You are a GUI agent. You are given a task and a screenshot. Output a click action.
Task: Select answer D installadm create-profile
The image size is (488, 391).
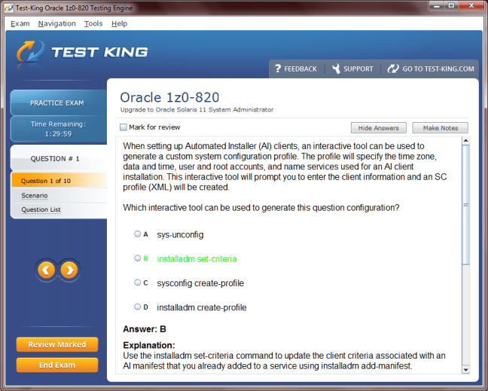[137, 307]
